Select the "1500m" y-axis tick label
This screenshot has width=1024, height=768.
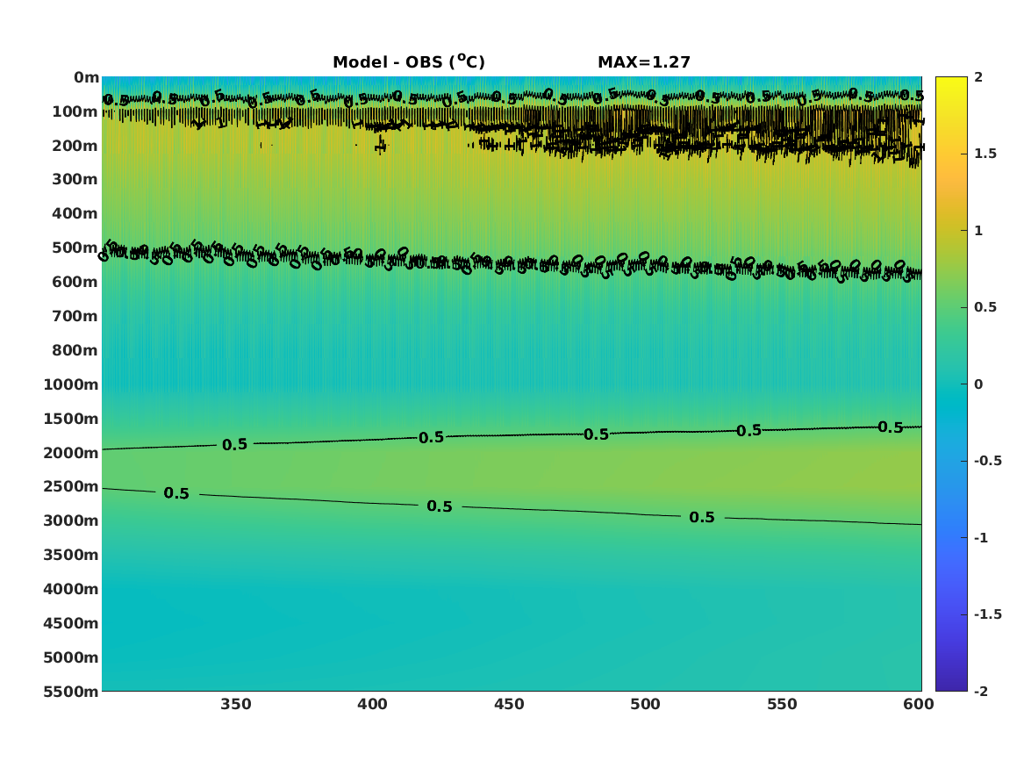(71, 419)
